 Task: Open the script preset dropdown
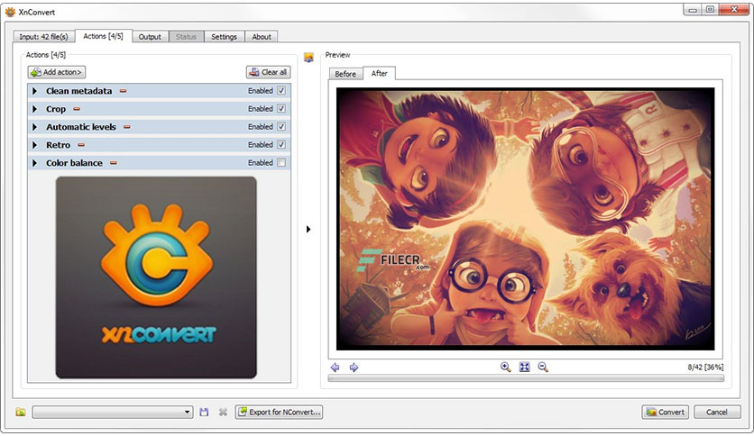[x=113, y=412]
